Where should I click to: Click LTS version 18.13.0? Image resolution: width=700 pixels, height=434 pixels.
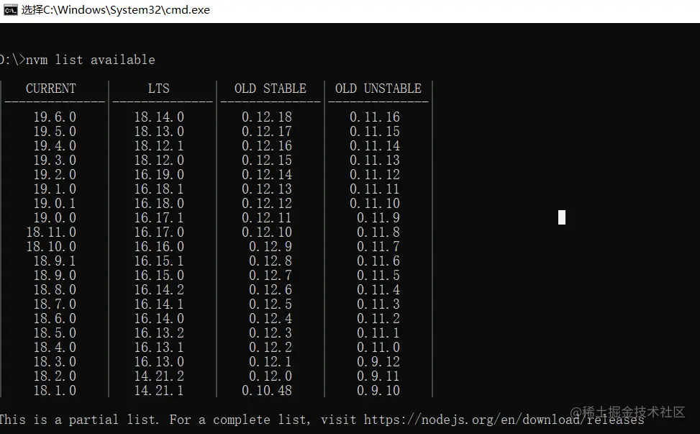(159, 131)
